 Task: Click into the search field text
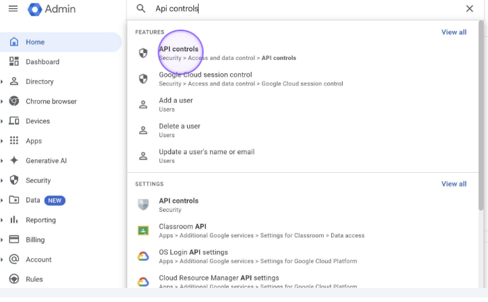coord(177,8)
